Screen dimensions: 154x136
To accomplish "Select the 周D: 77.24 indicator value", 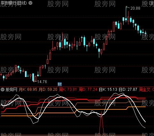I will point(88,89).
